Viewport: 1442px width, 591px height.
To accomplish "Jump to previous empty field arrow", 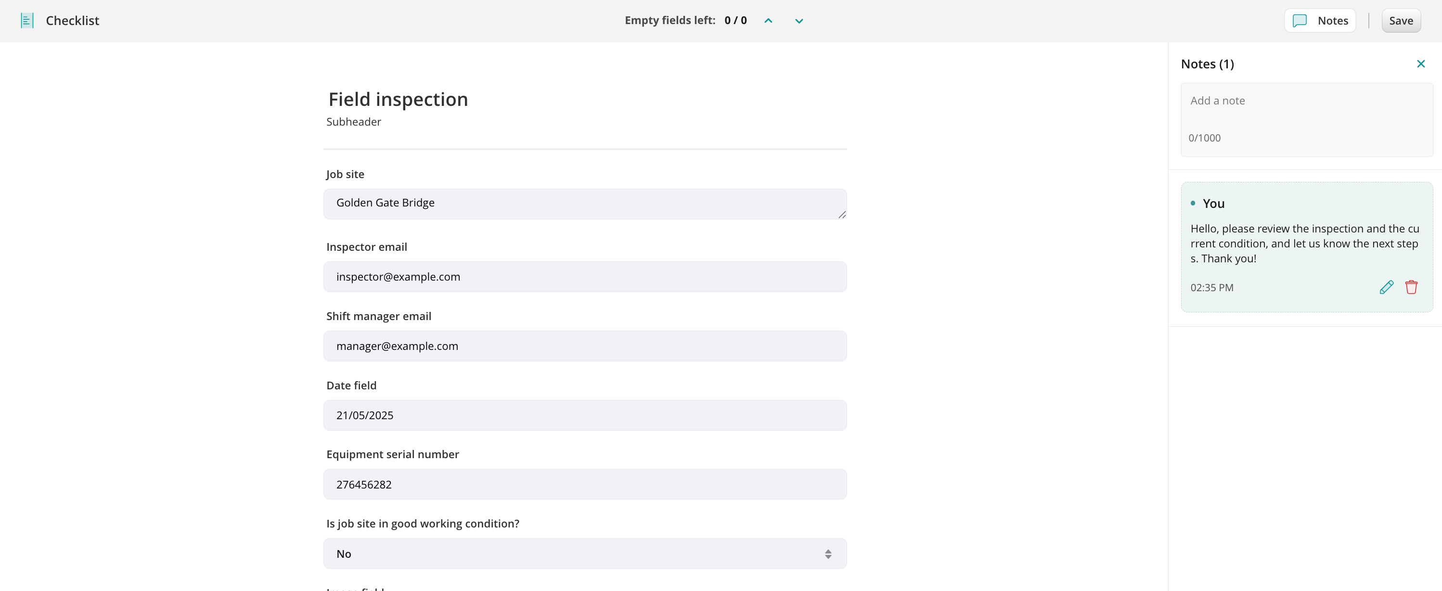I will (x=768, y=21).
